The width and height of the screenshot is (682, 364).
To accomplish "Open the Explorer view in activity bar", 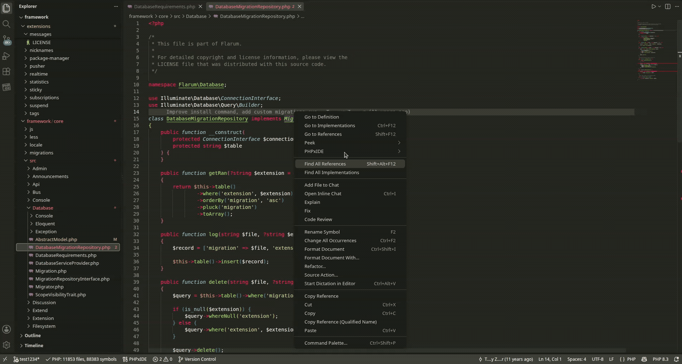I will [7, 8].
